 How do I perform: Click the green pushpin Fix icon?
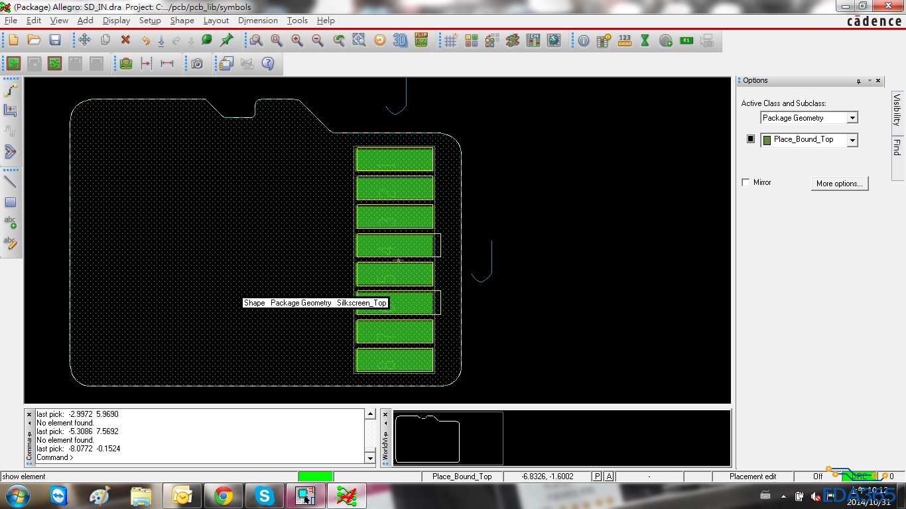click(227, 40)
